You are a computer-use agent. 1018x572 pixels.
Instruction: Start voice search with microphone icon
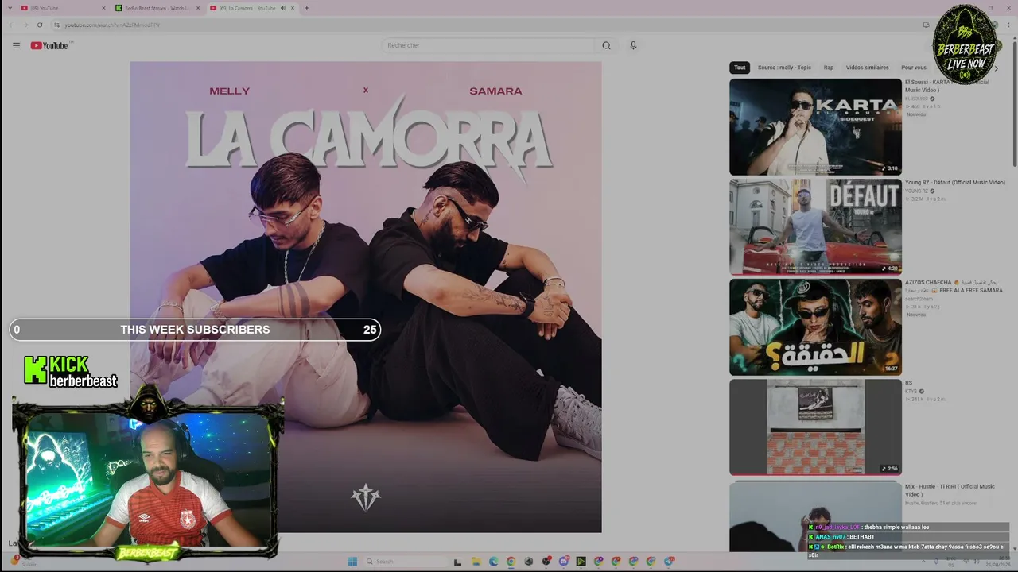tap(633, 45)
